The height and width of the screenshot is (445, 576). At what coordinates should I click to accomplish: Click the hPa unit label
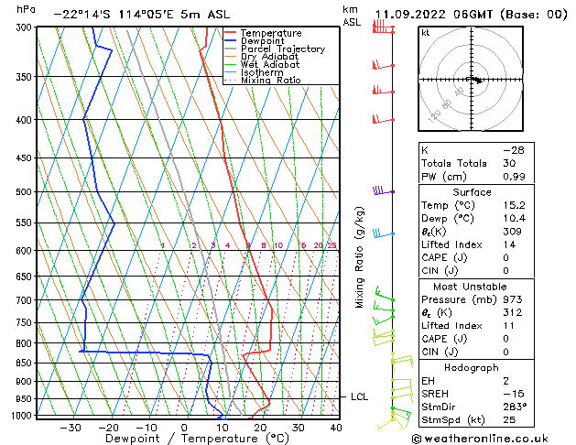[26, 10]
